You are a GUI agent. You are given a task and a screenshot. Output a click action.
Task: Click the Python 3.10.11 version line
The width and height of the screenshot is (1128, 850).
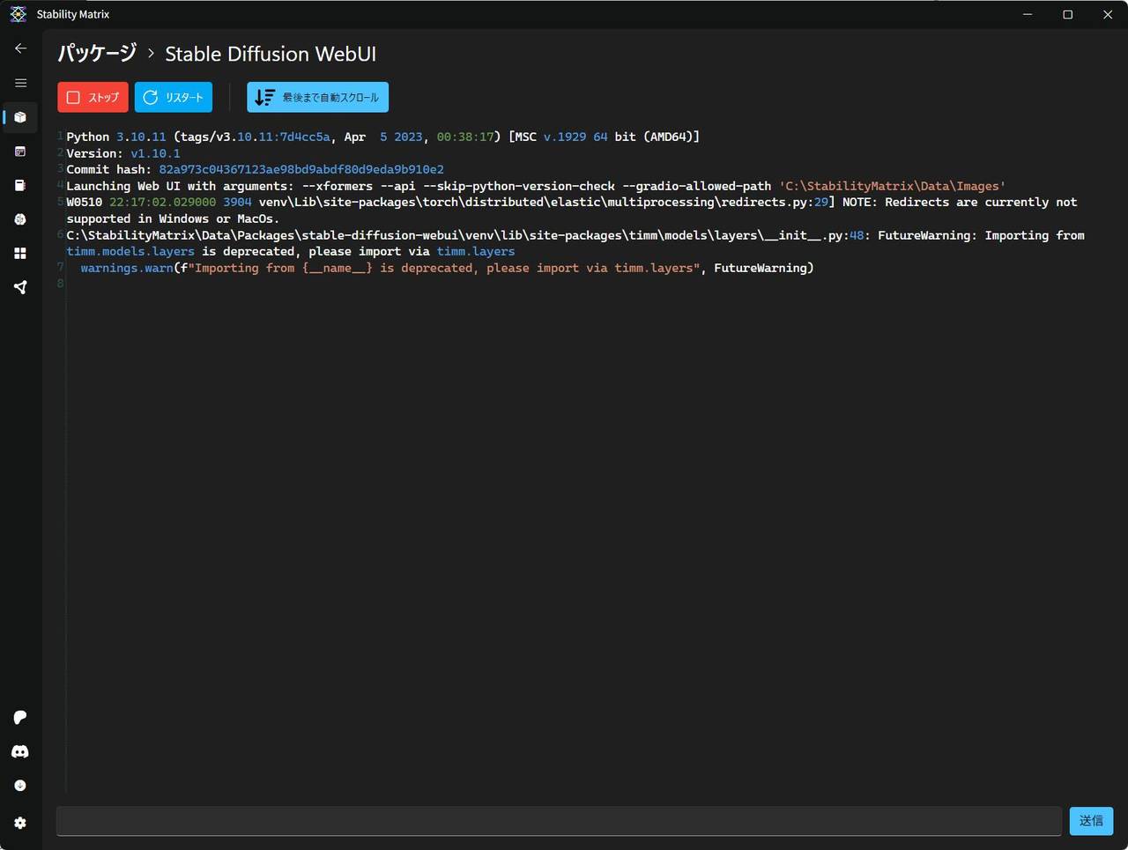click(383, 137)
